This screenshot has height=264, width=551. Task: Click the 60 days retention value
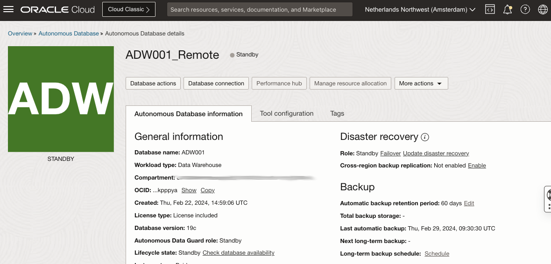(451, 203)
